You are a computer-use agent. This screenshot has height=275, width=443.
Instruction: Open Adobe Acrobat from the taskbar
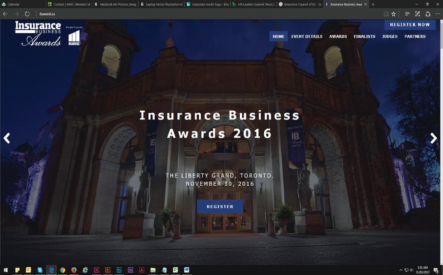pos(142,270)
